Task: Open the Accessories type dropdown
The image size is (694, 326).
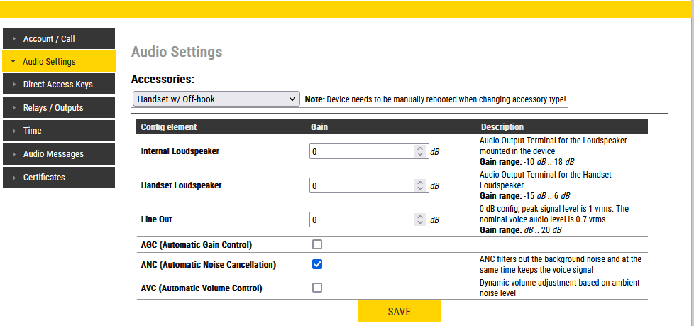Action: pos(216,99)
